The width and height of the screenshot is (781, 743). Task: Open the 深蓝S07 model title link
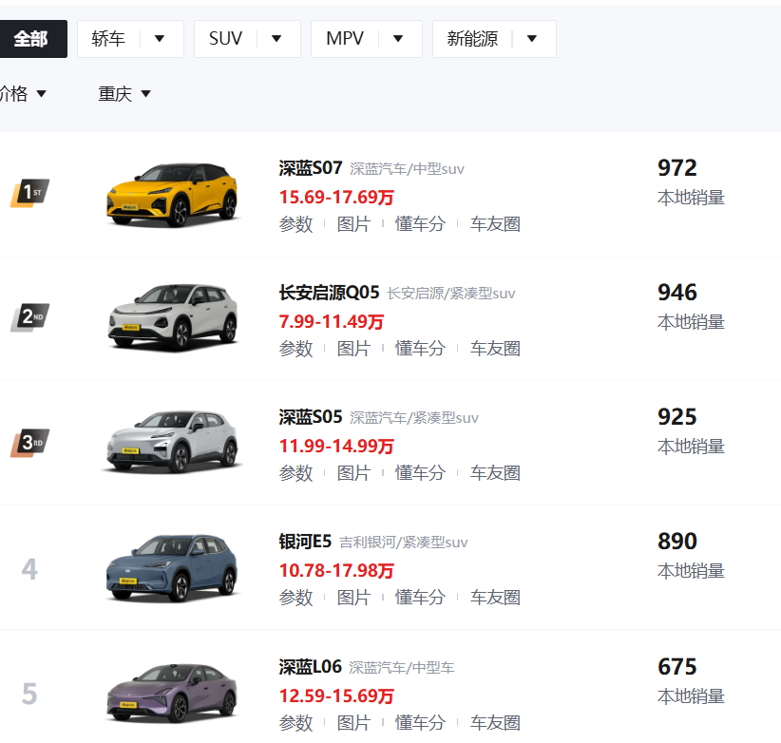(x=311, y=168)
